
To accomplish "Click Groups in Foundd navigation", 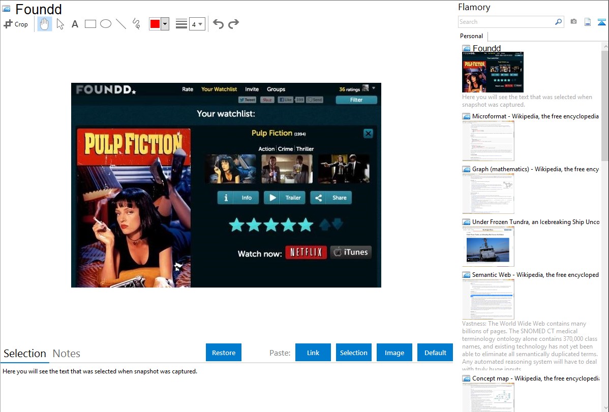I will click(276, 89).
